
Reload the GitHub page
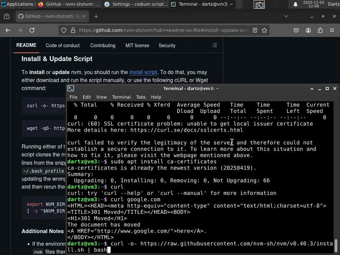coord(32,30)
